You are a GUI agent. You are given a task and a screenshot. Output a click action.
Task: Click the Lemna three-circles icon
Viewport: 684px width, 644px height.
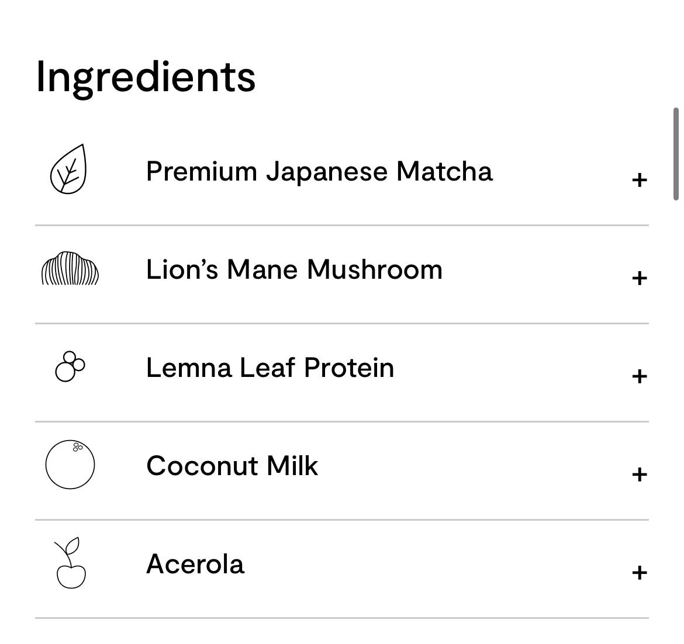[70, 367]
